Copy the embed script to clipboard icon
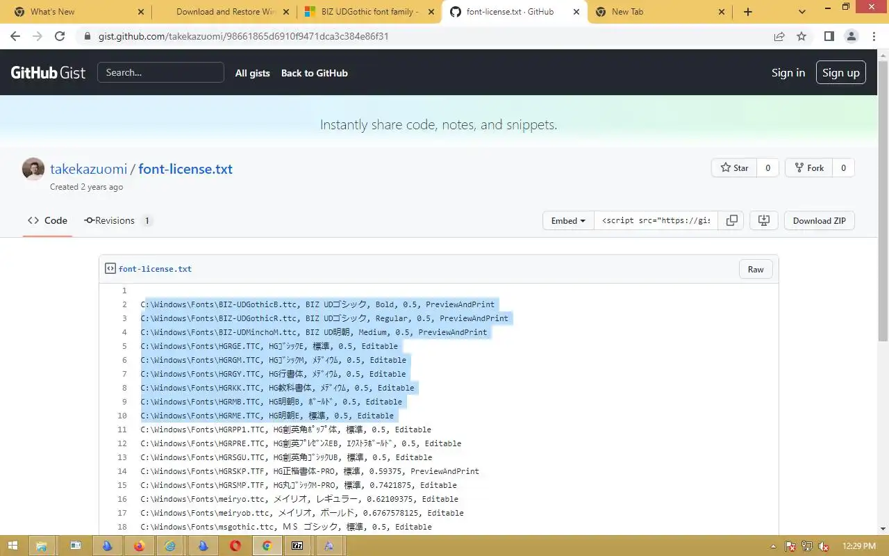Viewport: 889px width, 556px height. point(731,220)
